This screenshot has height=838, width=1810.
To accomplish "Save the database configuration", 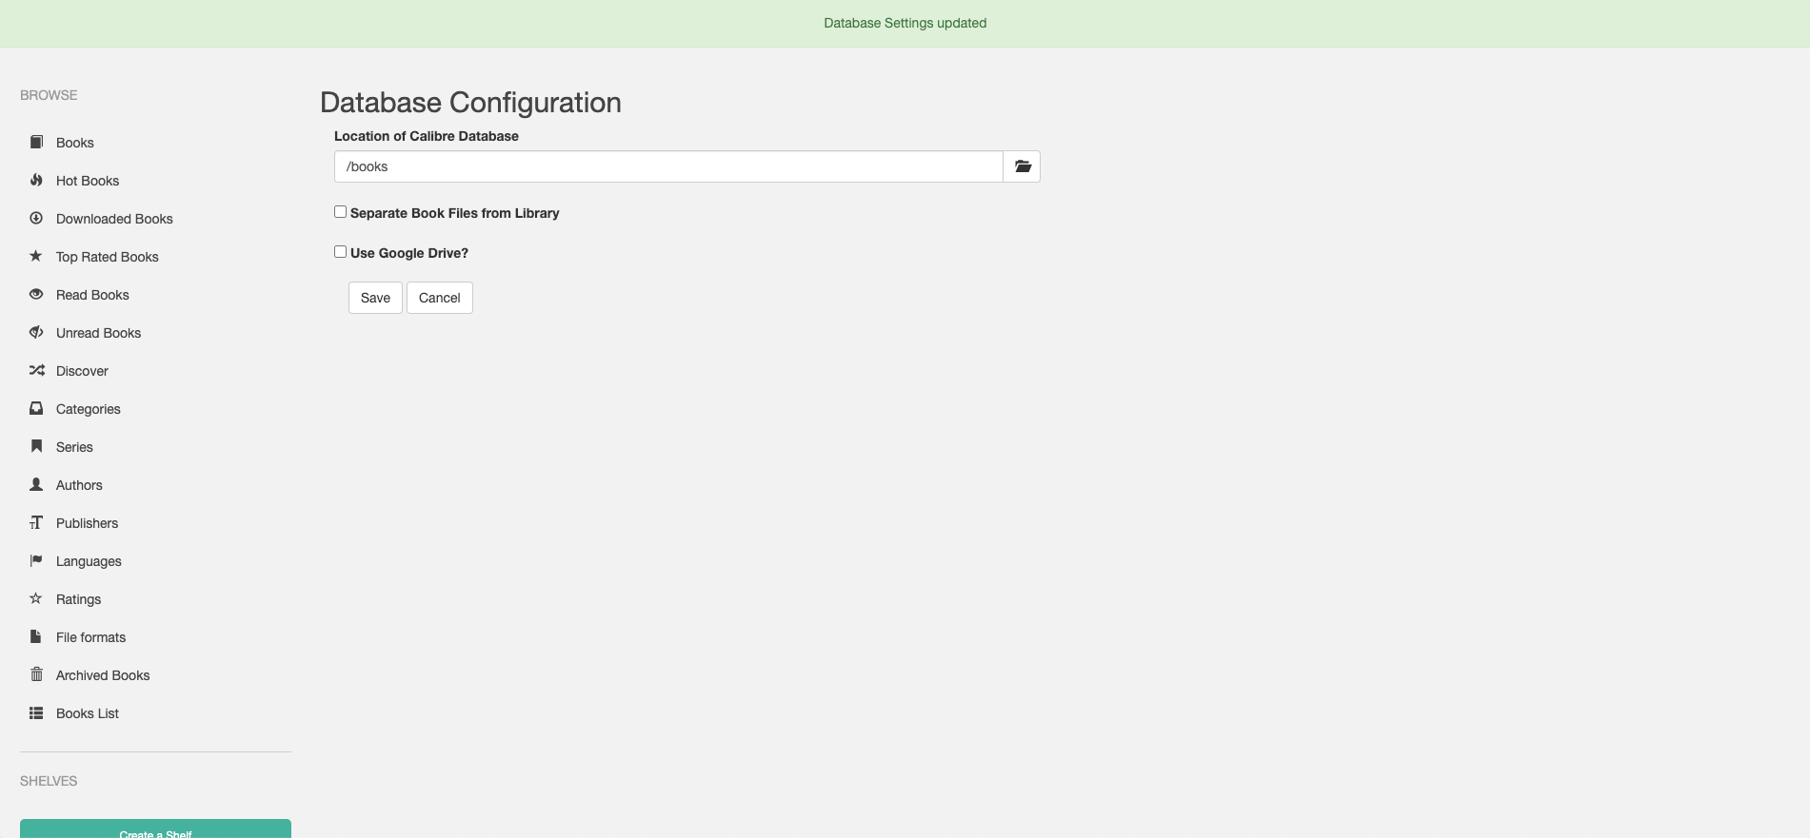I will pos(375,298).
